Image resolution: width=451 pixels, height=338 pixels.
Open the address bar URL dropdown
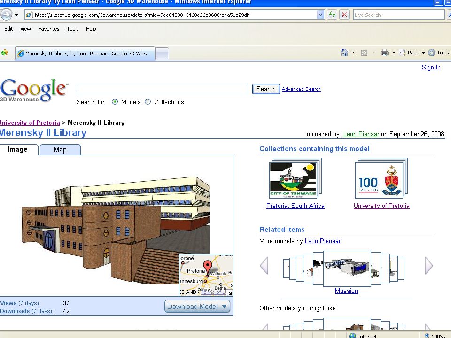[x=321, y=15]
